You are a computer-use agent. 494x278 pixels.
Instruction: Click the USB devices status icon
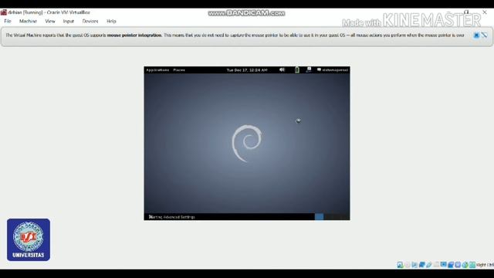429,265
